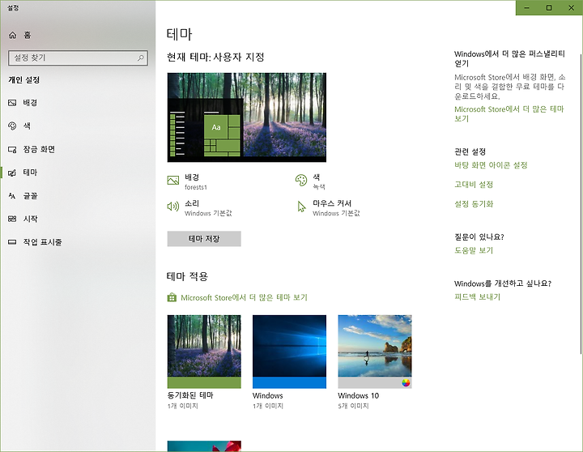Click the search magnifier icon in settings box
The width and height of the screenshot is (583, 452).
pos(141,58)
